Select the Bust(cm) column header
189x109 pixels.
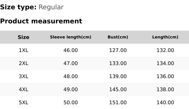118,37
